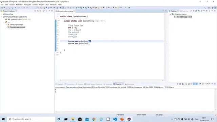The image size is (217, 122).
Task: Open the Refactor menu
Action: point(19,5)
